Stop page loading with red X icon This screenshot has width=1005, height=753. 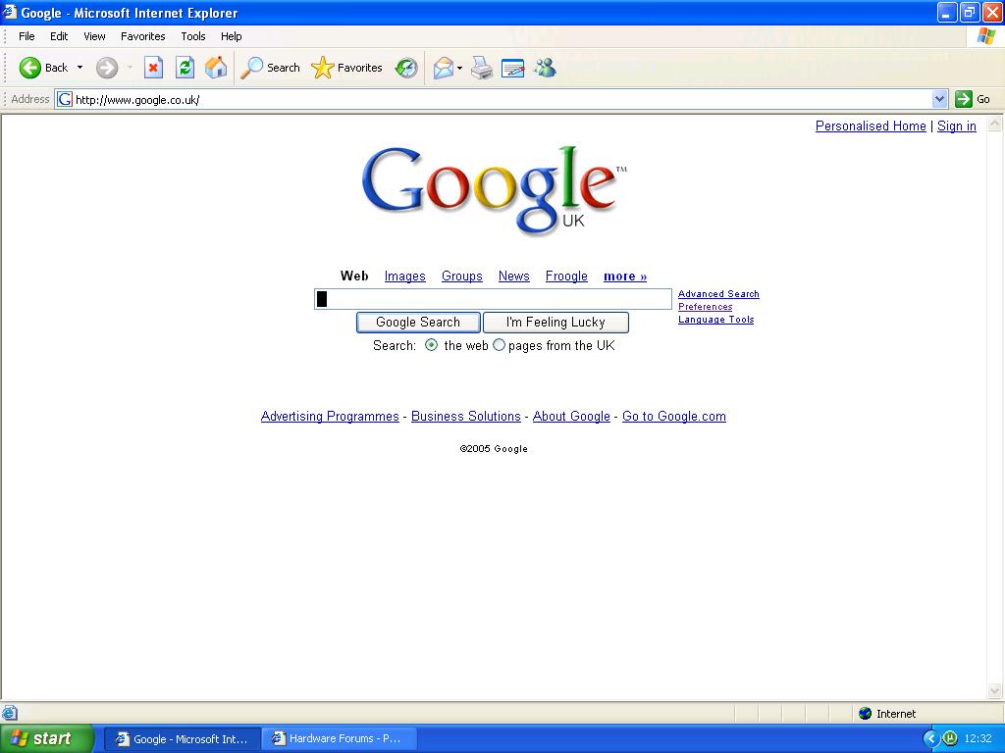point(153,68)
